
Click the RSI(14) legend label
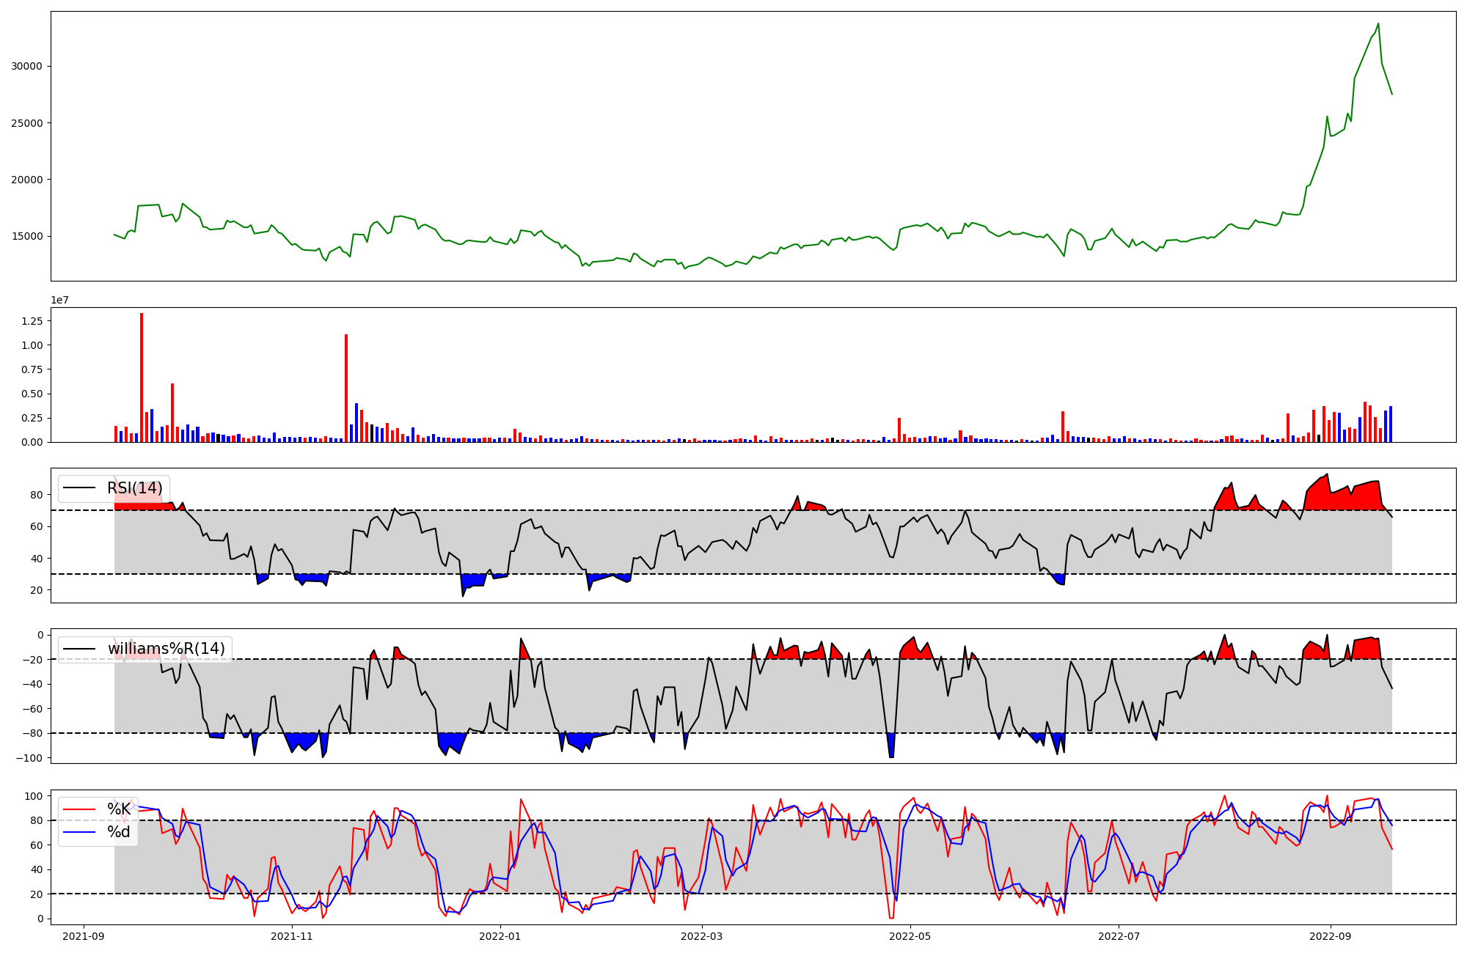click(134, 488)
